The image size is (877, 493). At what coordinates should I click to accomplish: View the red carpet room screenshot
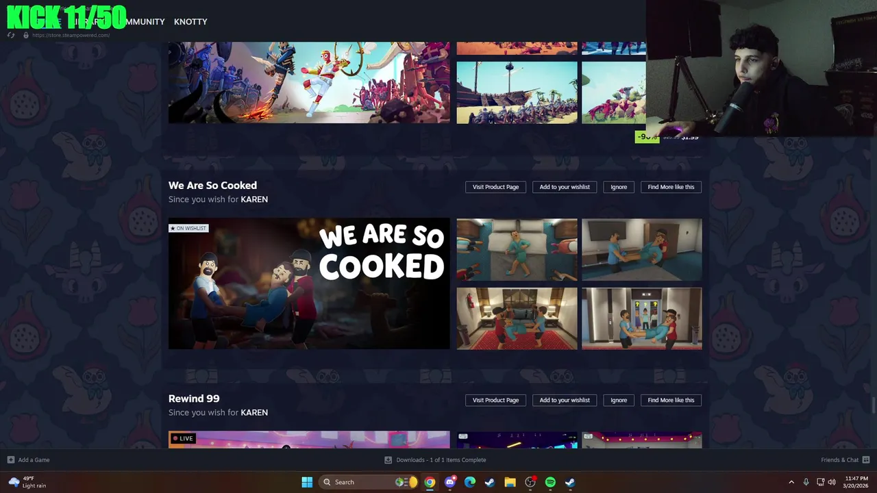(x=517, y=318)
